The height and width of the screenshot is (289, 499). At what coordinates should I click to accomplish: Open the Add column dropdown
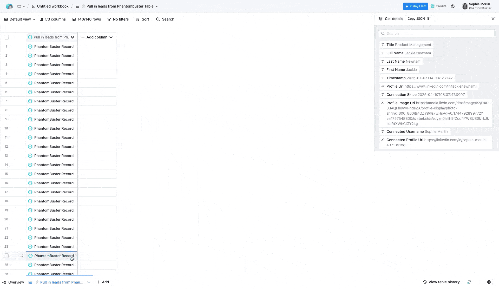click(x=97, y=37)
